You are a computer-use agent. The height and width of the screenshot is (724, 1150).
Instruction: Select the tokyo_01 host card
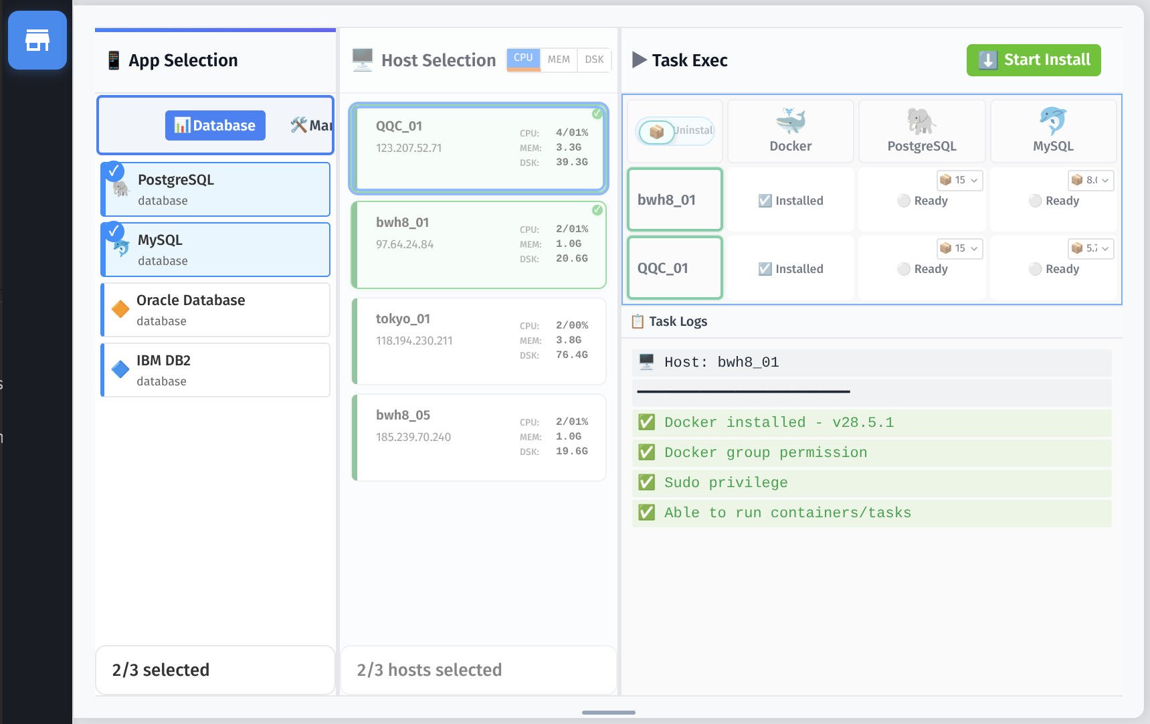pyautogui.click(x=478, y=341)
